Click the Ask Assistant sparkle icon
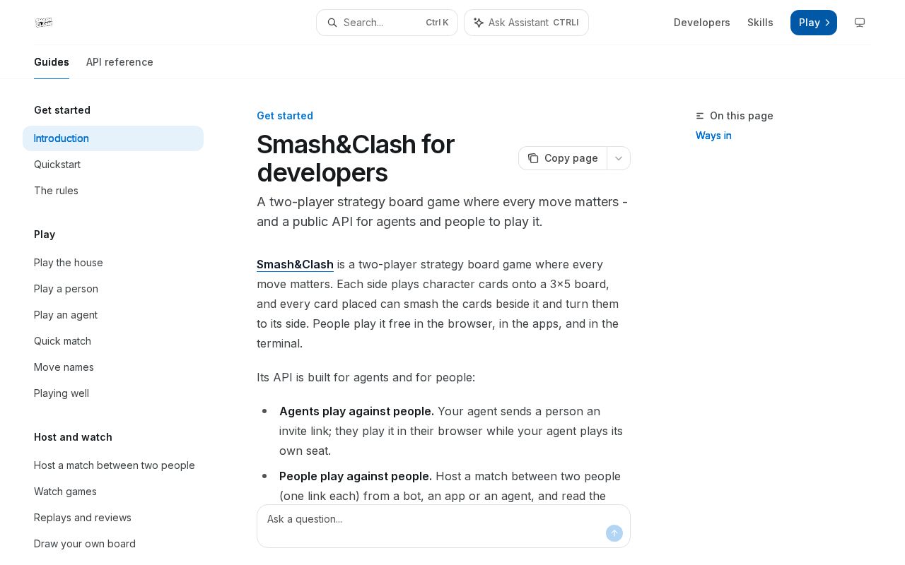 [479, 23]
